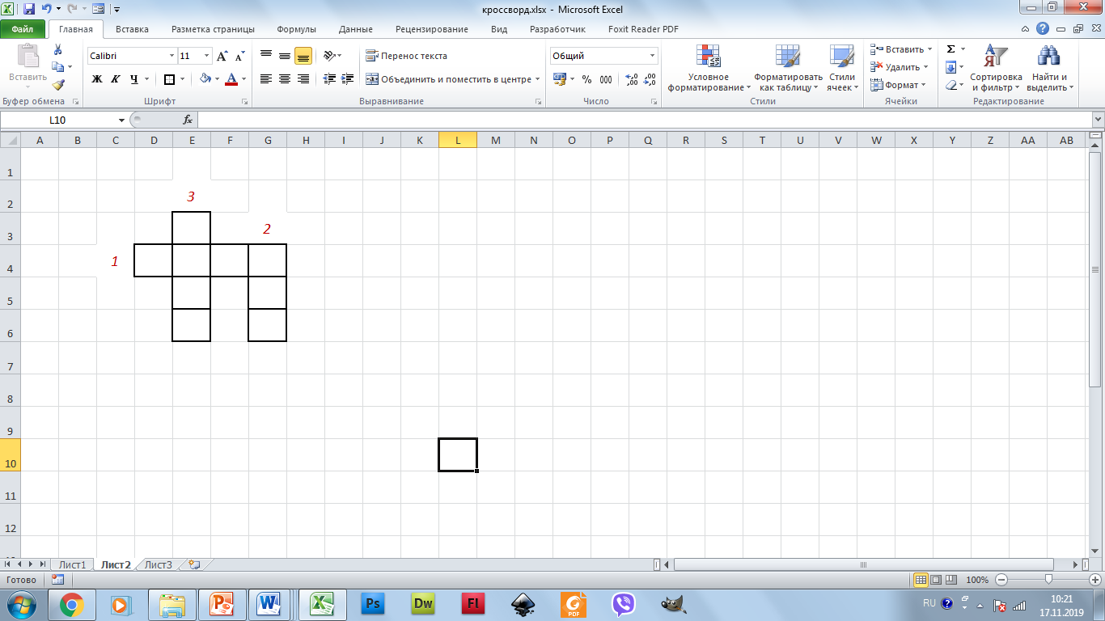1105x621 pixels.
Task: Click the Select All corner box
Action: coord(10,140)
